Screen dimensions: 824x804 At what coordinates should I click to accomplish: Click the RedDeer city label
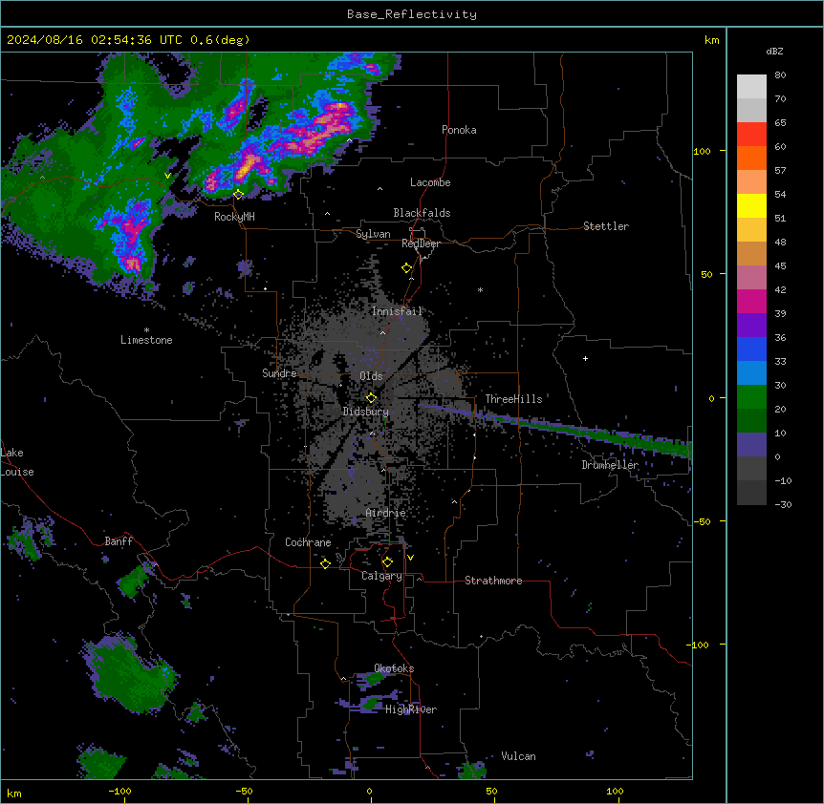pos(421,243)
